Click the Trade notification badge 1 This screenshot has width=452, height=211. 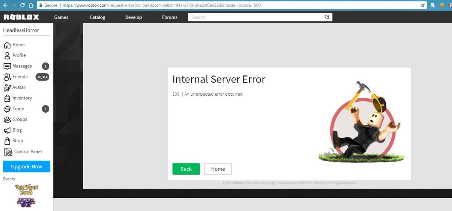pos(46,109)
